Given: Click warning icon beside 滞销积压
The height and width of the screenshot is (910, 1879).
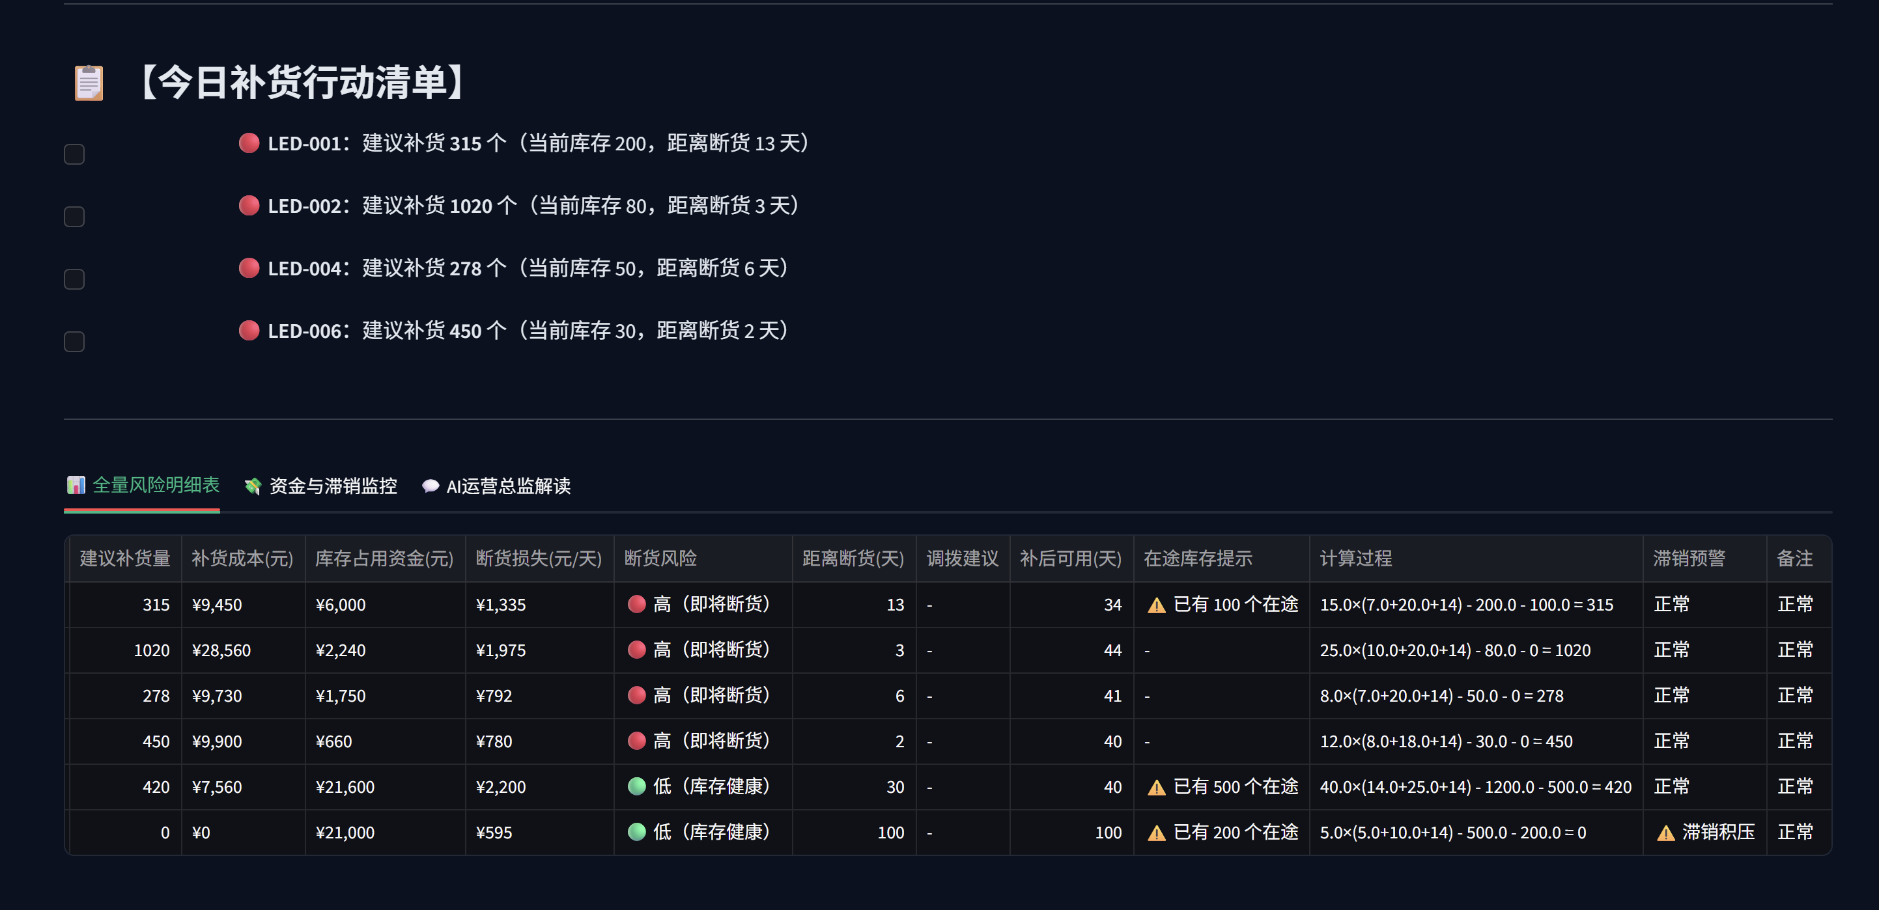Looking at the screenshot, I should (1666, 833).
